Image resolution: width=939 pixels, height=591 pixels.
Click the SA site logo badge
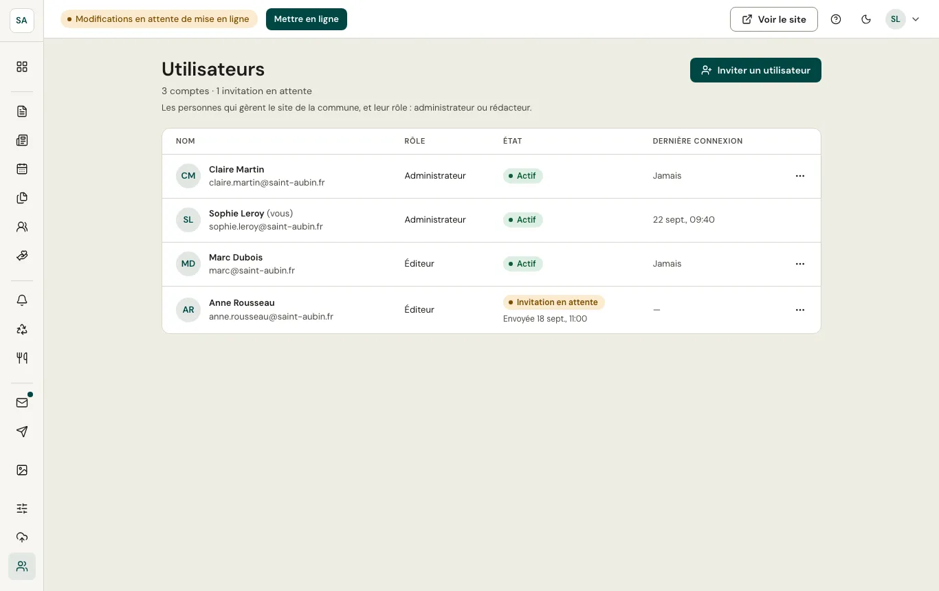(22, 20)
